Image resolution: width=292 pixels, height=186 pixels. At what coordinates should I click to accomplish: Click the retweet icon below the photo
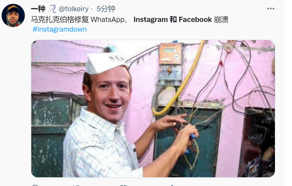click(x=76, y=185)
